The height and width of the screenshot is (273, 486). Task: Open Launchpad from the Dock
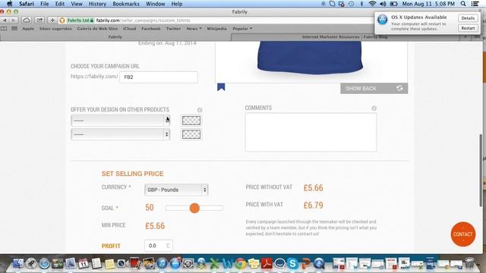(31, 263)
